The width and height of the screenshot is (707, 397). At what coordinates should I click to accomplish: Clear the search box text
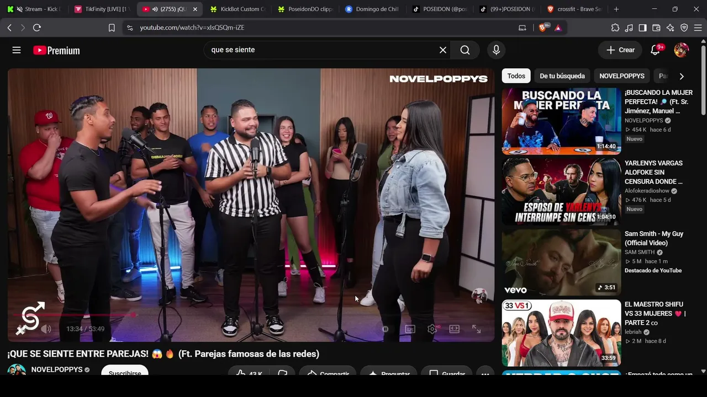pos(443,50)
